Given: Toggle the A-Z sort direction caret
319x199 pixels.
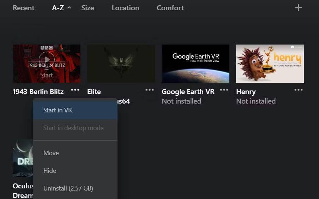Looking at the screenshot, I should point(69,7).
